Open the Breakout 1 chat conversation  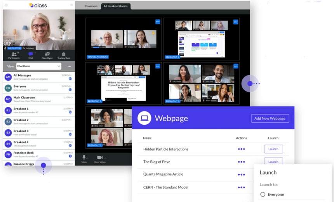(38, 110)
